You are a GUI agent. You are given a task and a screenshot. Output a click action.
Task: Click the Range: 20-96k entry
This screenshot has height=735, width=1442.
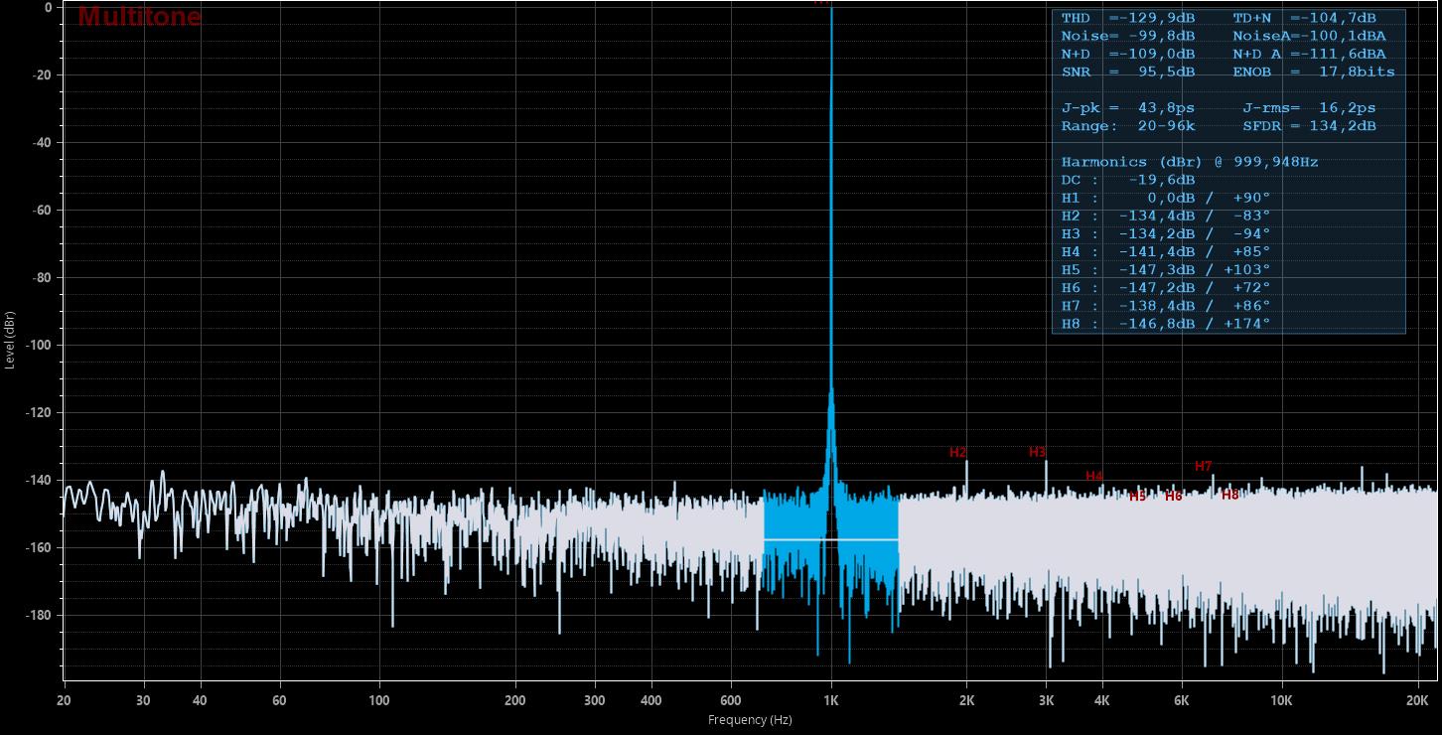(1128, 126)
